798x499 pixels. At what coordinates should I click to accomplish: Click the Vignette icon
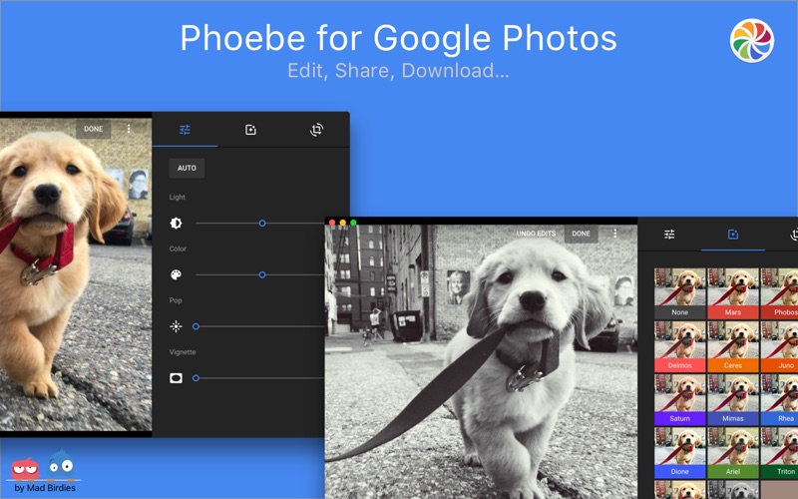(x=176, y=378)
